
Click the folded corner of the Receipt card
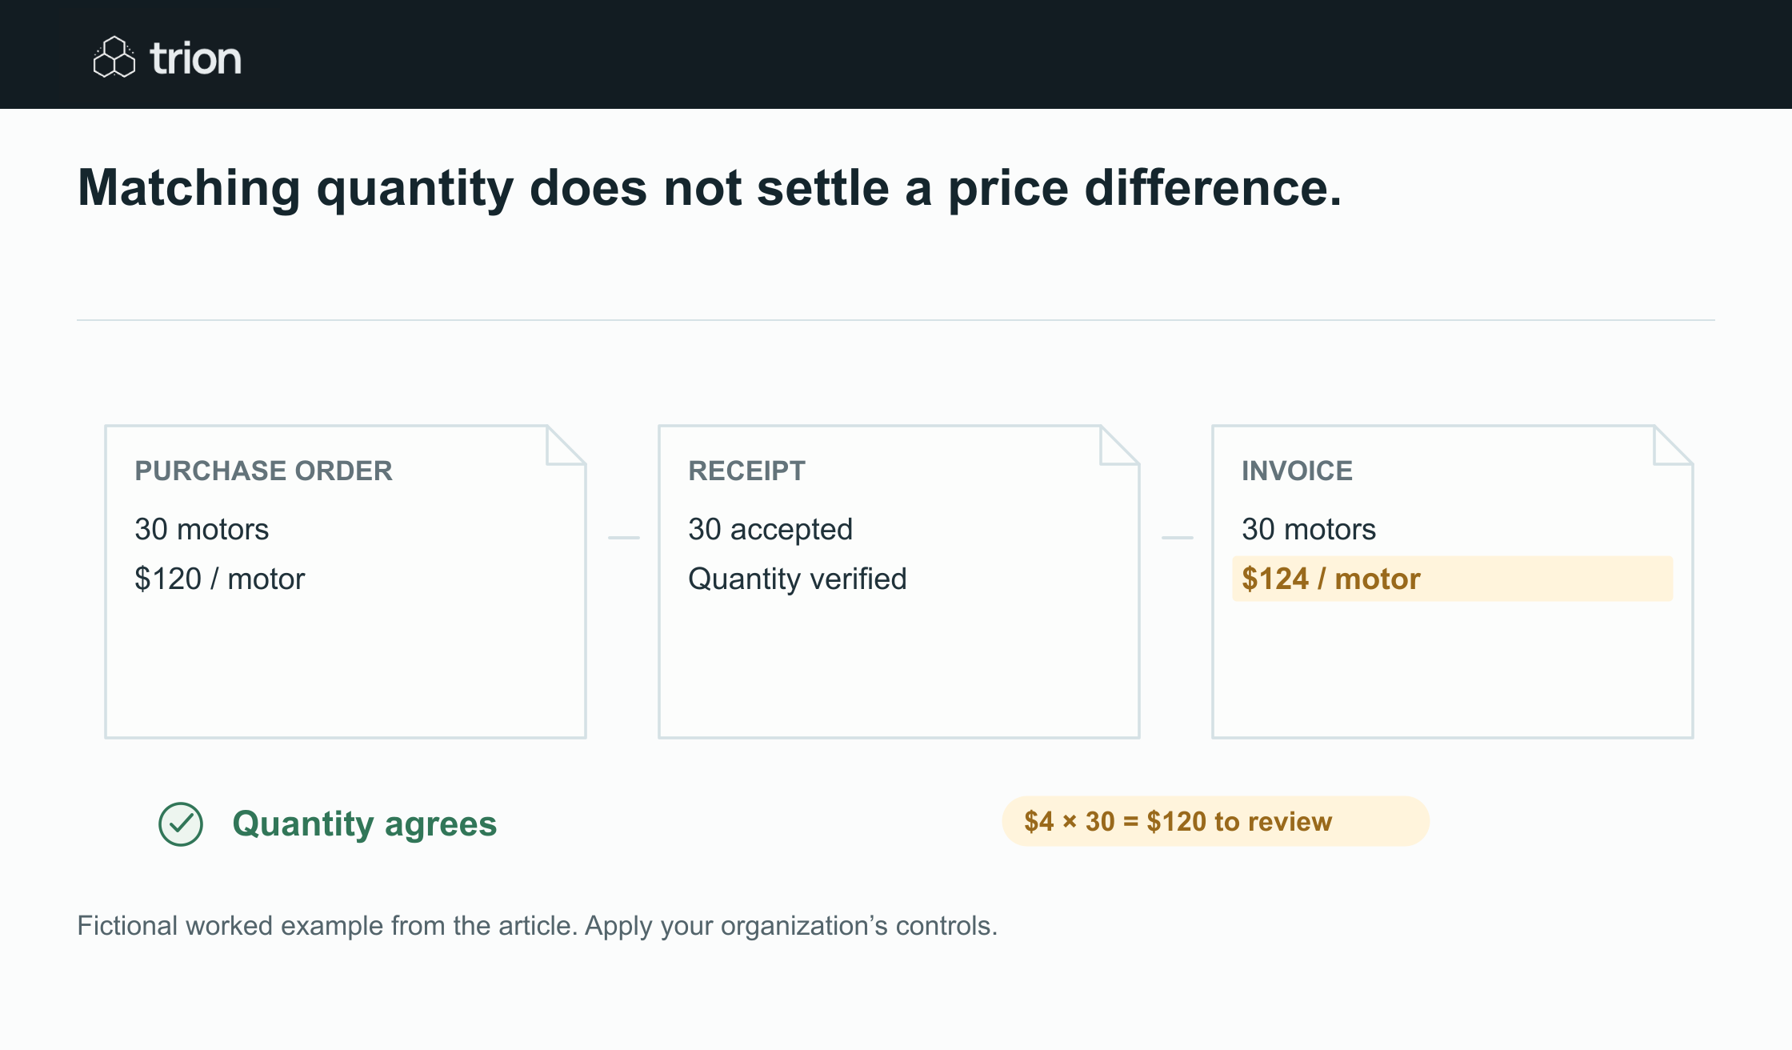click(1119, 445)
